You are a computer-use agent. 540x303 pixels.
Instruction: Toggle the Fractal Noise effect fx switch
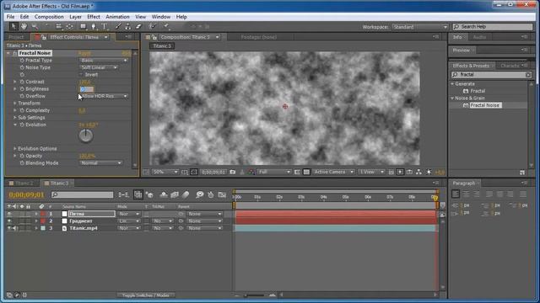click(x=15, y=53)
